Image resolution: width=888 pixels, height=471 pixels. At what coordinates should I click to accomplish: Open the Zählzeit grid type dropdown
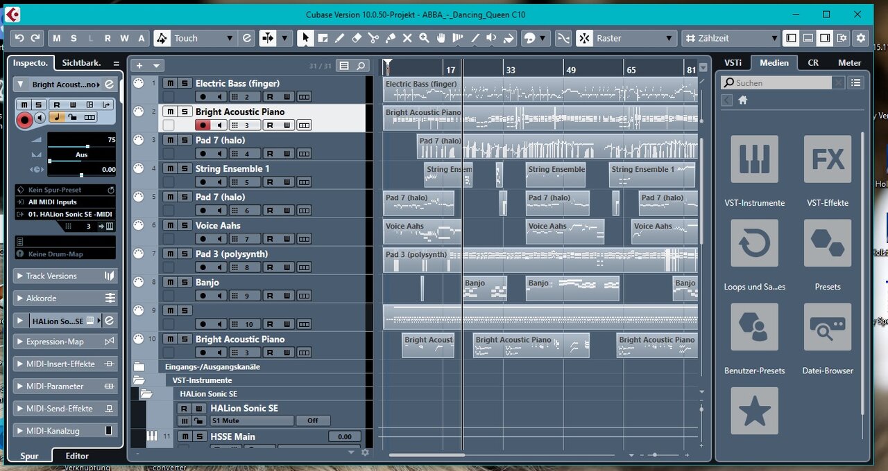(731, 38)
